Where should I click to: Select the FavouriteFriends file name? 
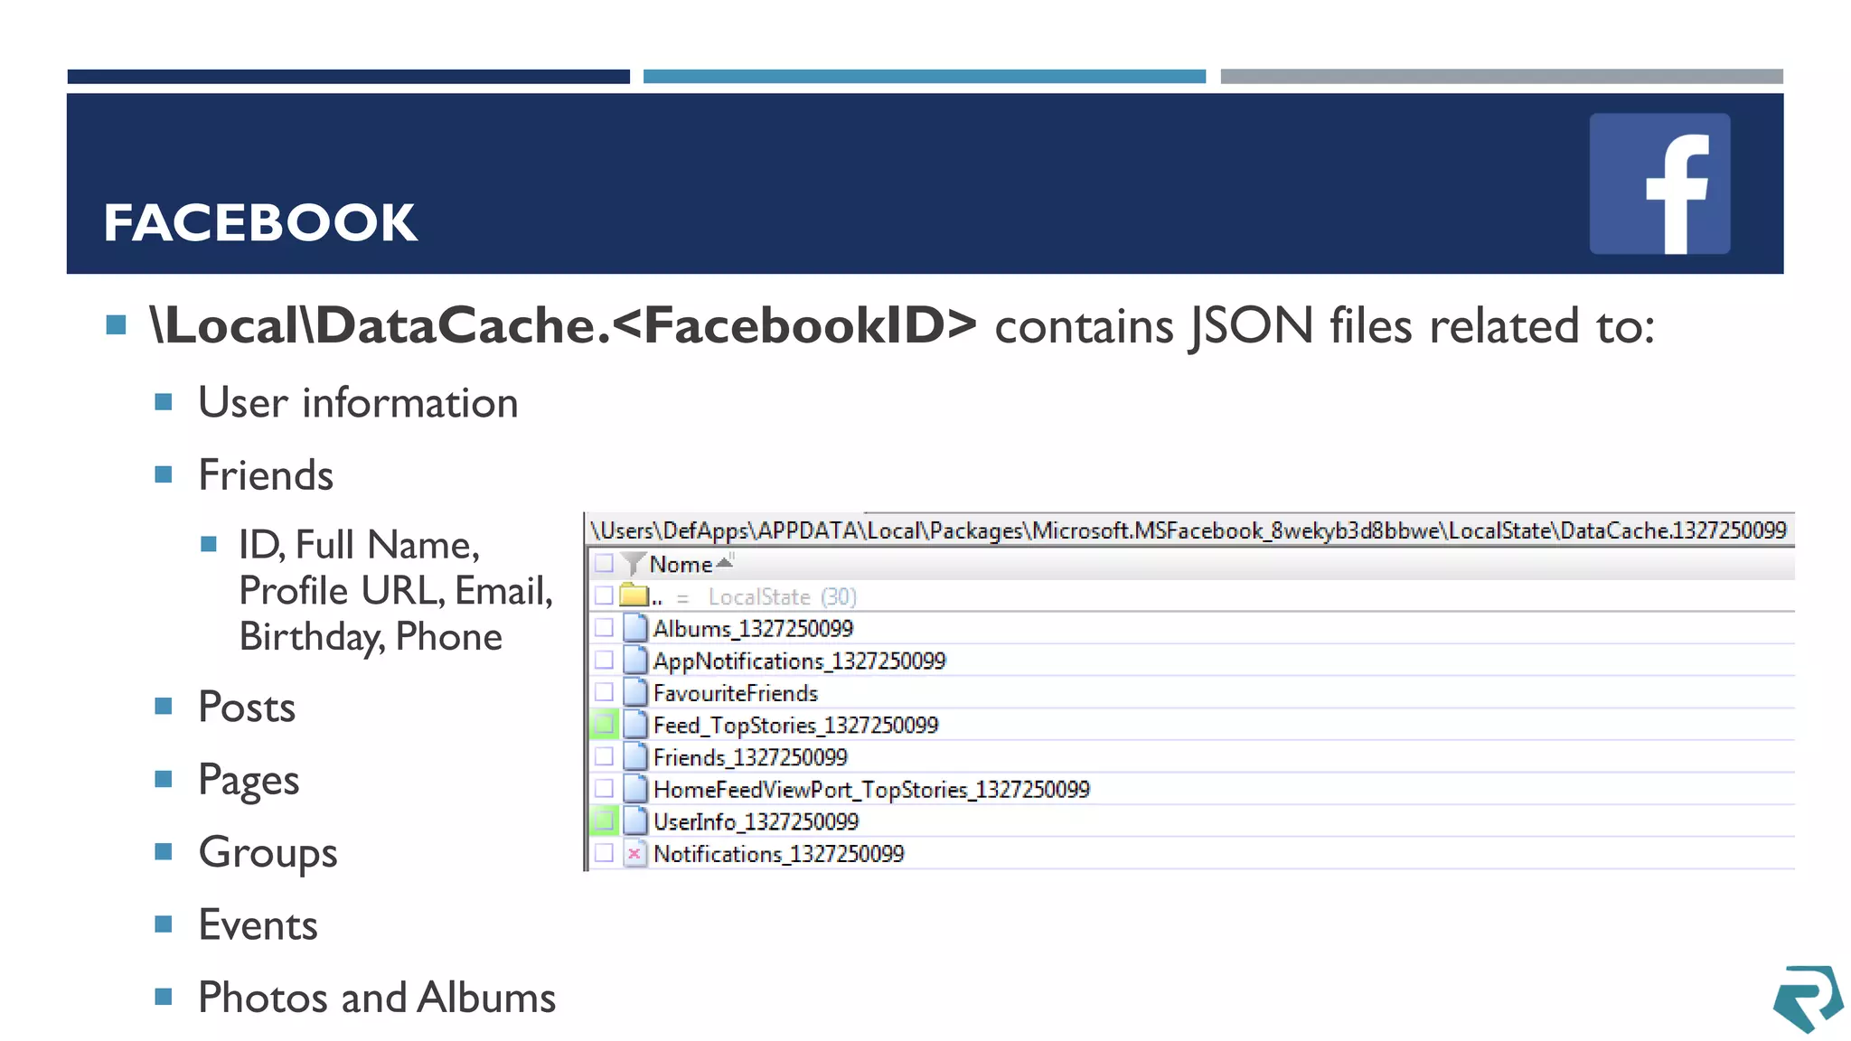tap(736, 693)
